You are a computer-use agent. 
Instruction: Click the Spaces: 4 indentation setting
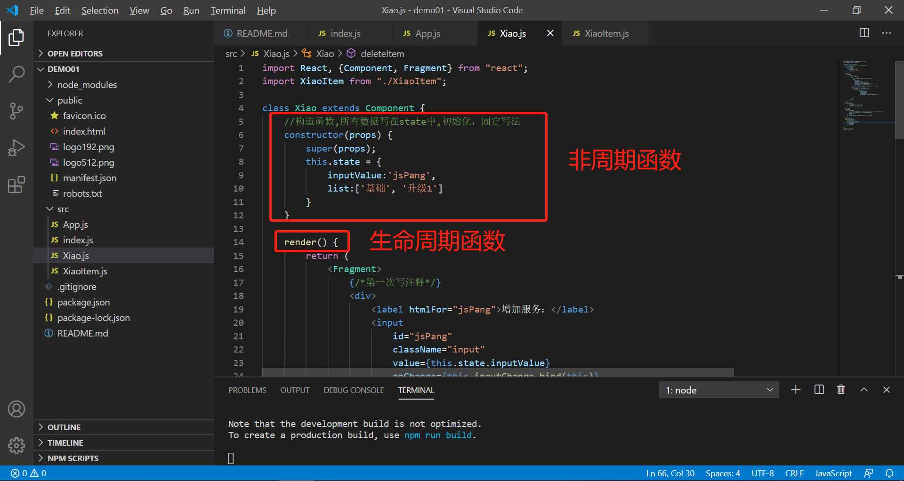pyautogui.click(x=723, y=473)
